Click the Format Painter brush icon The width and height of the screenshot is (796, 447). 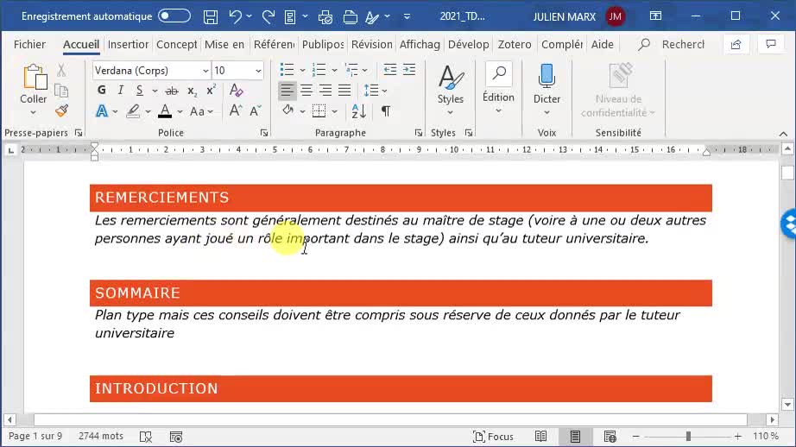pos(61,110)
